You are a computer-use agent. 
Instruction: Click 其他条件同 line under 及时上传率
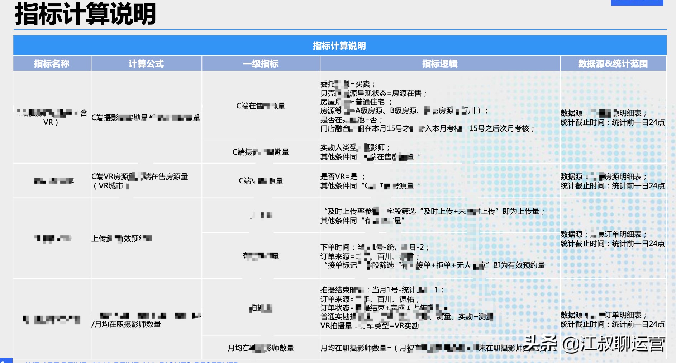point(362,221)
